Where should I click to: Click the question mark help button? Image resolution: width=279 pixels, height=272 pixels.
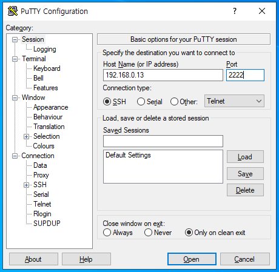click(235, 11)
